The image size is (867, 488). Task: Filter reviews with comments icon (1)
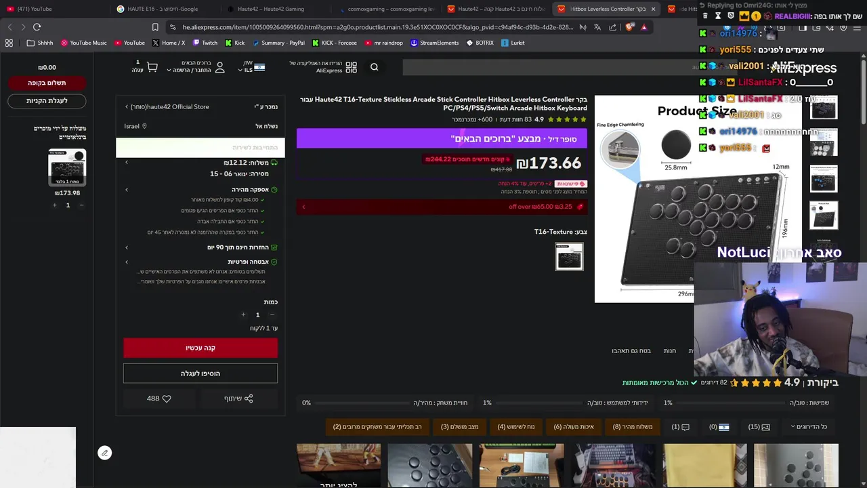[681, 426]
